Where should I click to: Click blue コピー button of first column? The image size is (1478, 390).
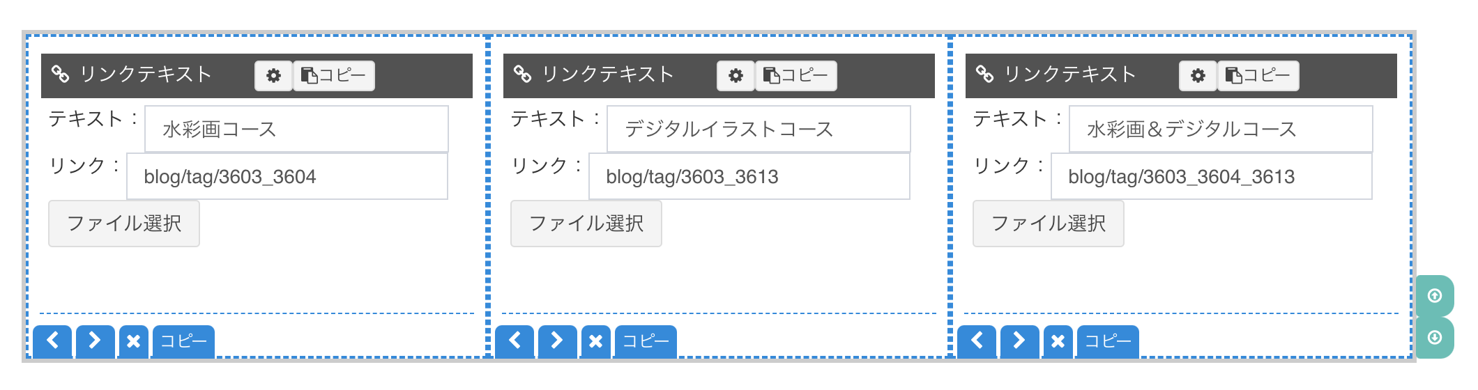coord(183,341)
